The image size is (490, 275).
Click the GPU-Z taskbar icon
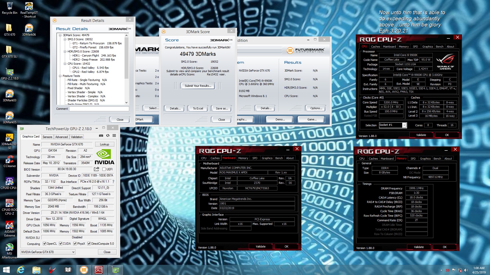tap(116, 270)
